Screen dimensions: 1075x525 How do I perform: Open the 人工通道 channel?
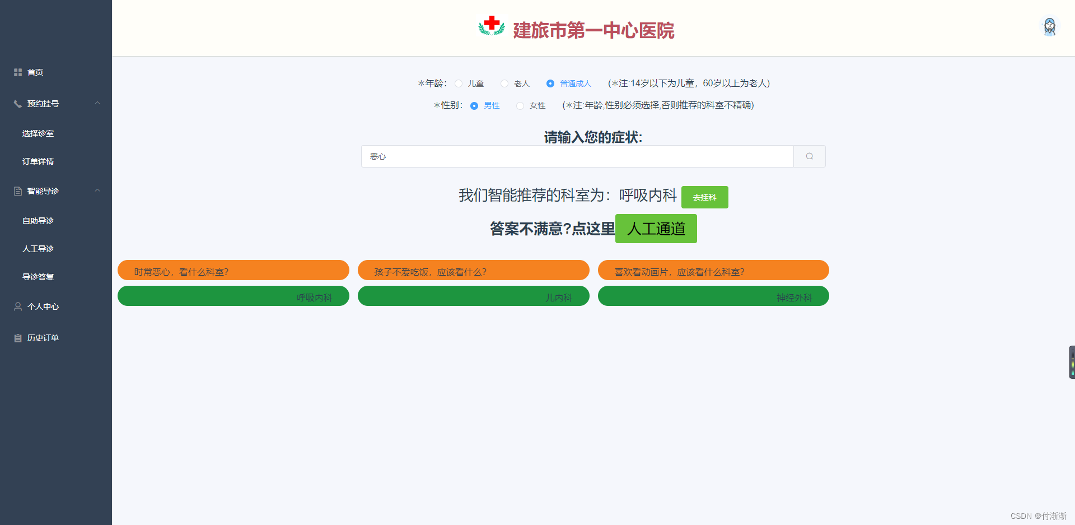click(656, 229)
